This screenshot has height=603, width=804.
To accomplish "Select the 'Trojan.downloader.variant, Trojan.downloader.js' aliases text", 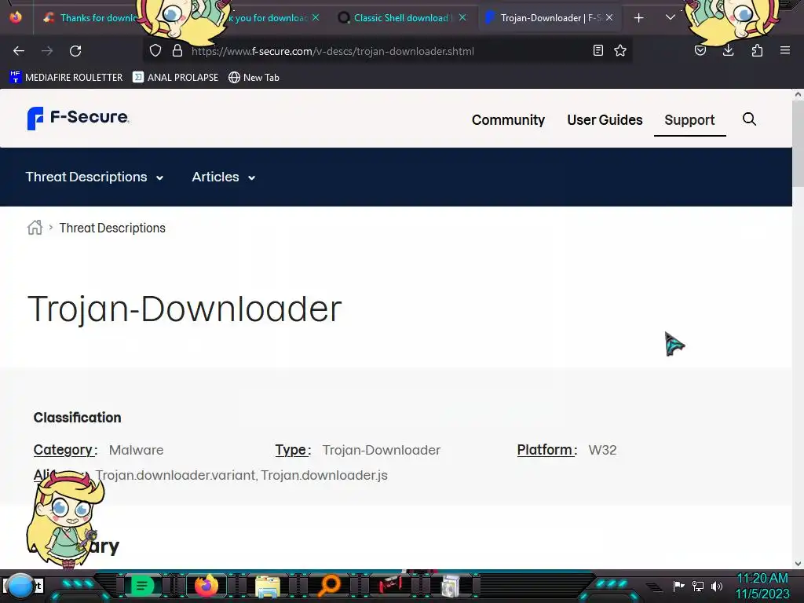I will coord(241,475).
